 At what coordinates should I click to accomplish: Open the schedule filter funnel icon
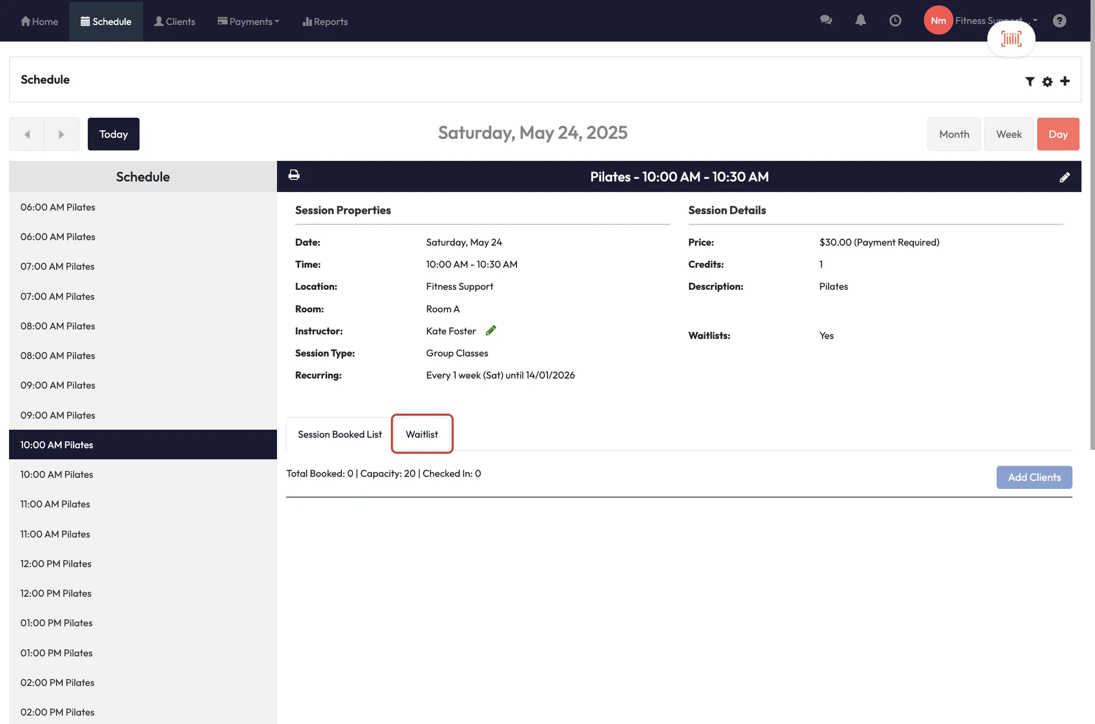[1030, 81]
